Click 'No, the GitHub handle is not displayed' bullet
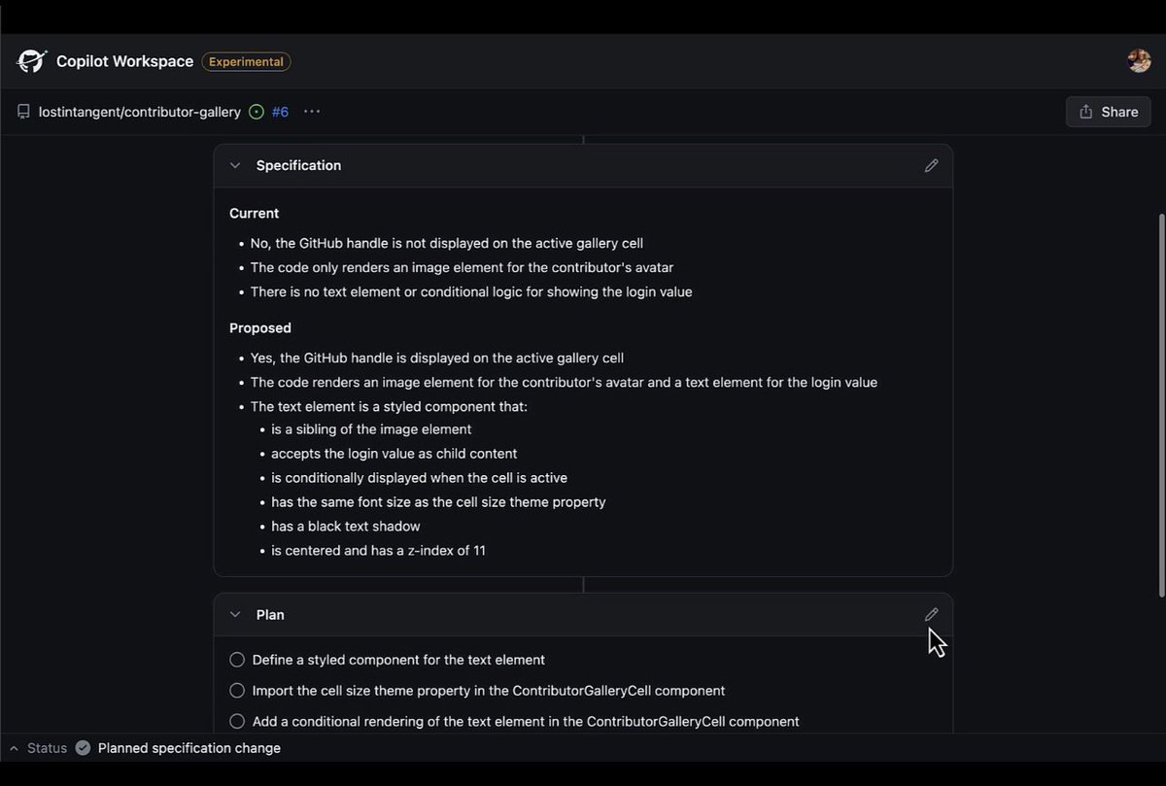The width and height of the screenshot is (1166, 786). (447, 244)
